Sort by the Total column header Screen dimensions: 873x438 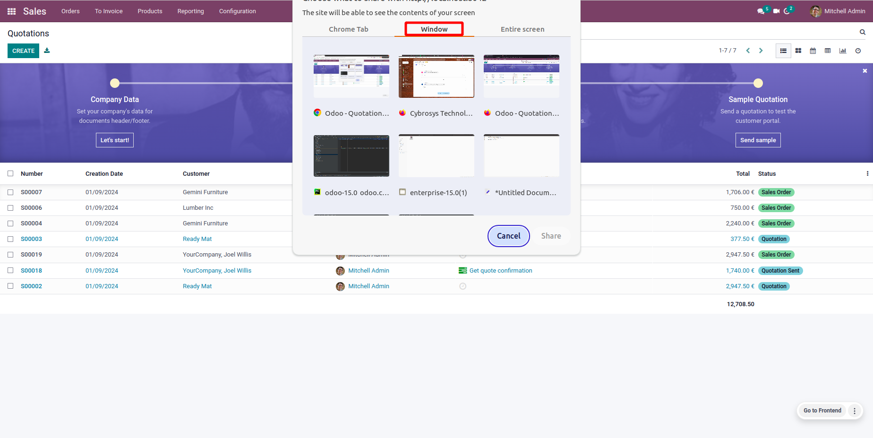tap(743, 174)
